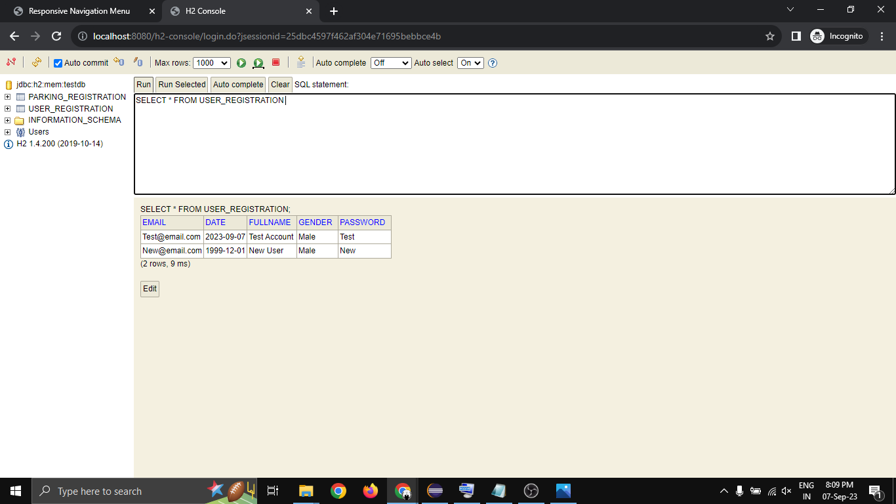896x504 pixels.
Task: Open File Explorer from the taskbar
Action: pyautogui.click(x=306, y=491)
